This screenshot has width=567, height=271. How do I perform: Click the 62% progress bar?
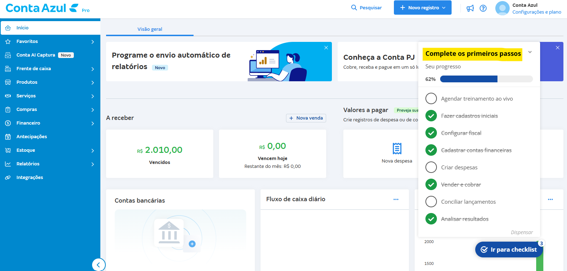[x=486, y=79]
